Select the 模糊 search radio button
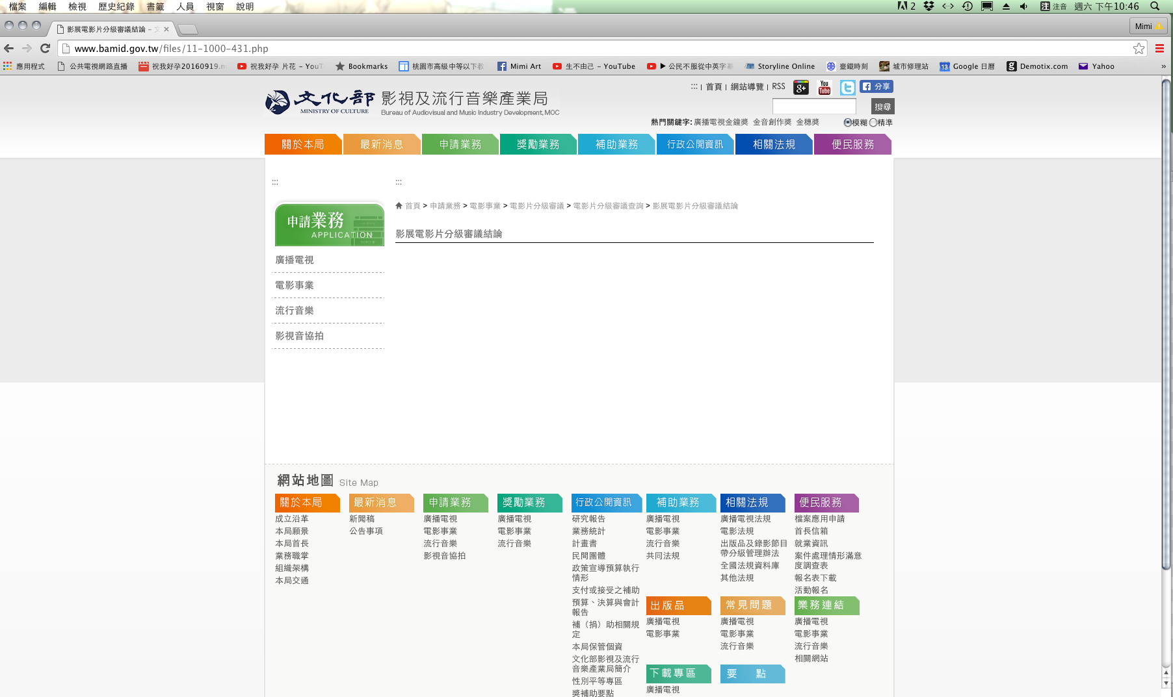The height and width of the screenshot is (697, 1173). click(x=847, y=123)
